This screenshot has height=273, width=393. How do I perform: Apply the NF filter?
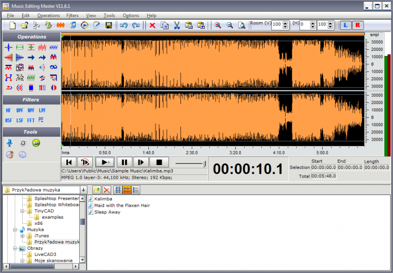click(x=8, y=110)
